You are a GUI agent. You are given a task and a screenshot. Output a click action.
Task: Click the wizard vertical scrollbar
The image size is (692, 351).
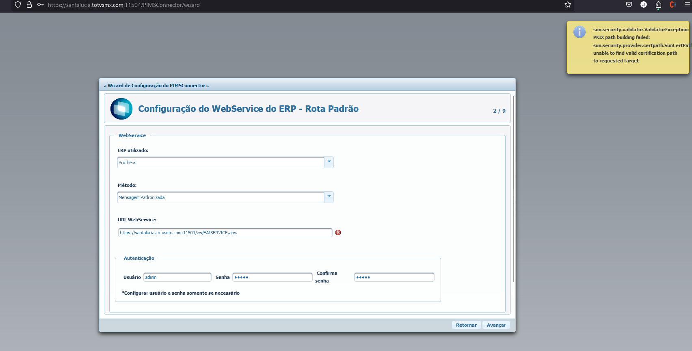pyautogui.click(x=514, y=189)
